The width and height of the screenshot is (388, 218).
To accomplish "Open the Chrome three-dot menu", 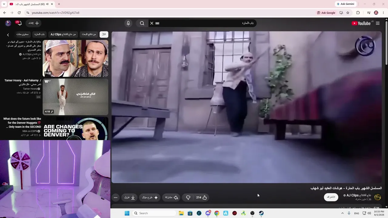I will point(384,13).
